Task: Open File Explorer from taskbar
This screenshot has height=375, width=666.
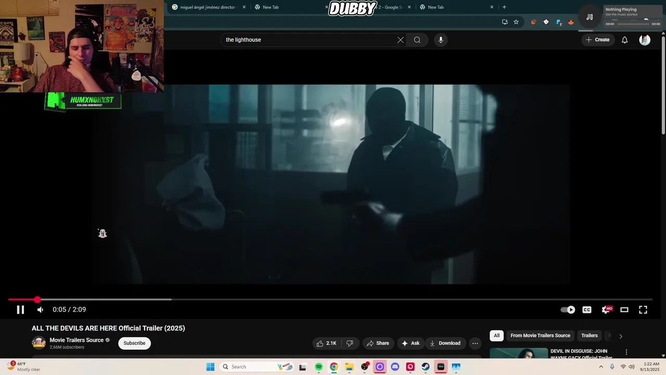Action: coord(349,367)
